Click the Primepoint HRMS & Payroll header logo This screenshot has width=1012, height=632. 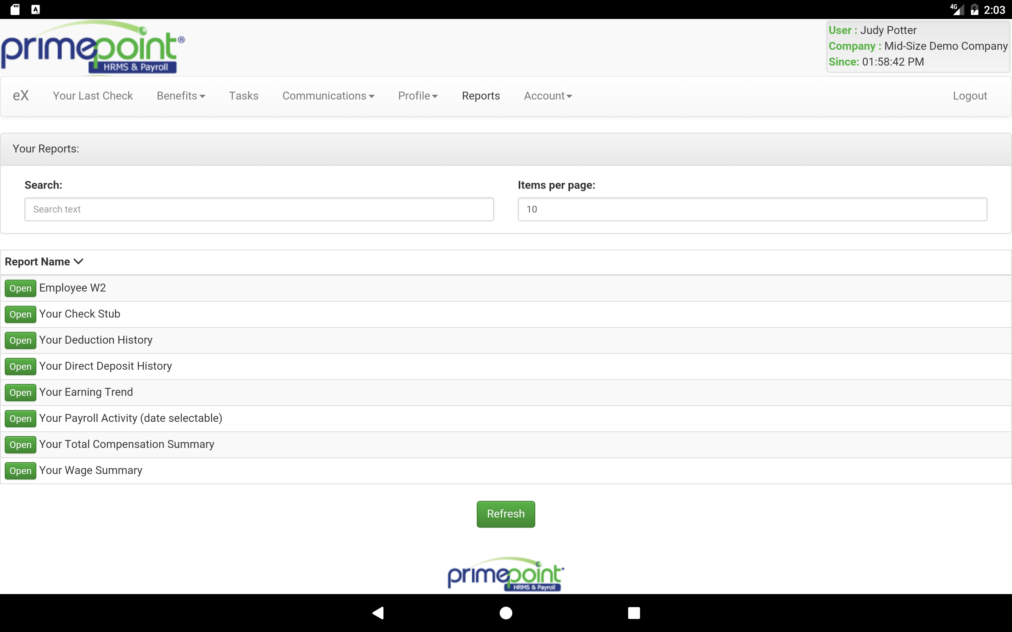93,47
